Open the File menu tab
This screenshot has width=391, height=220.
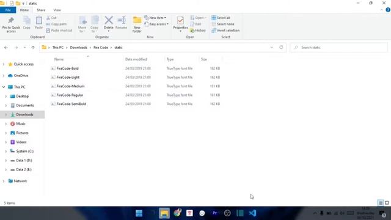tap(8, 10)
